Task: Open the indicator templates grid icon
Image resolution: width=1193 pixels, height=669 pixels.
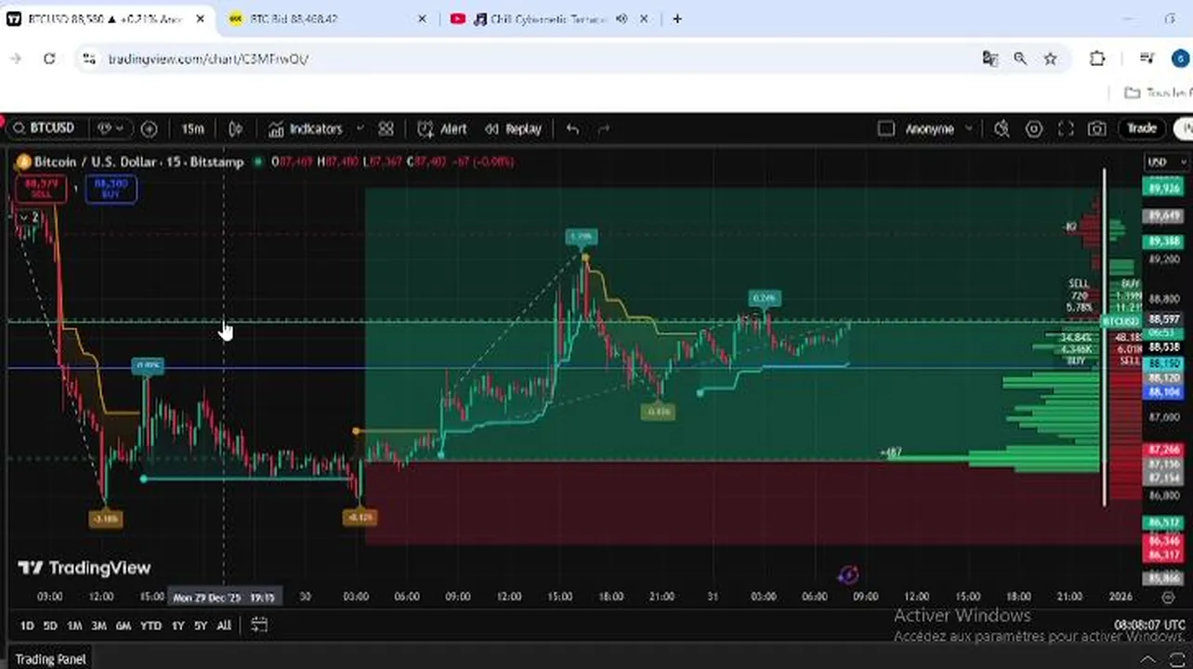Action: pyautogui.click(x=386, y=129)
